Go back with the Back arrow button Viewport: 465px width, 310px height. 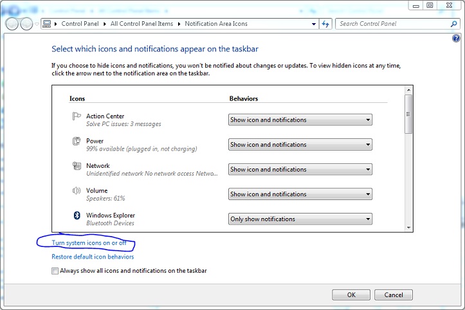point(12,24)
